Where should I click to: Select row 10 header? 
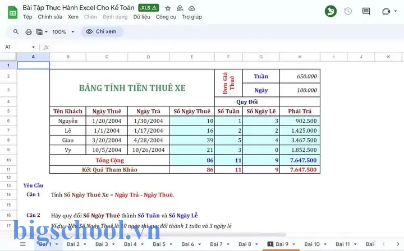(x=8, y=160)
